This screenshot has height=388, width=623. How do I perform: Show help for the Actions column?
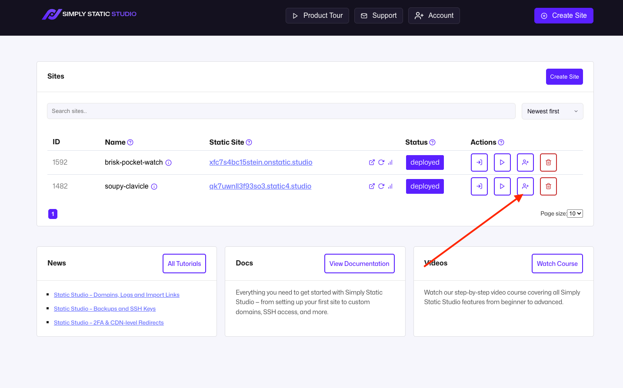pos(501,143)
